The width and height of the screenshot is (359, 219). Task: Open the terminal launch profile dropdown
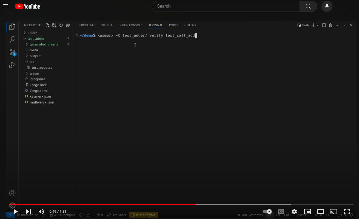click(318, 25)
